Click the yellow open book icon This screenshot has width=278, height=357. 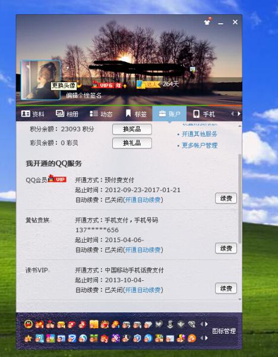[x=94, y=324]
